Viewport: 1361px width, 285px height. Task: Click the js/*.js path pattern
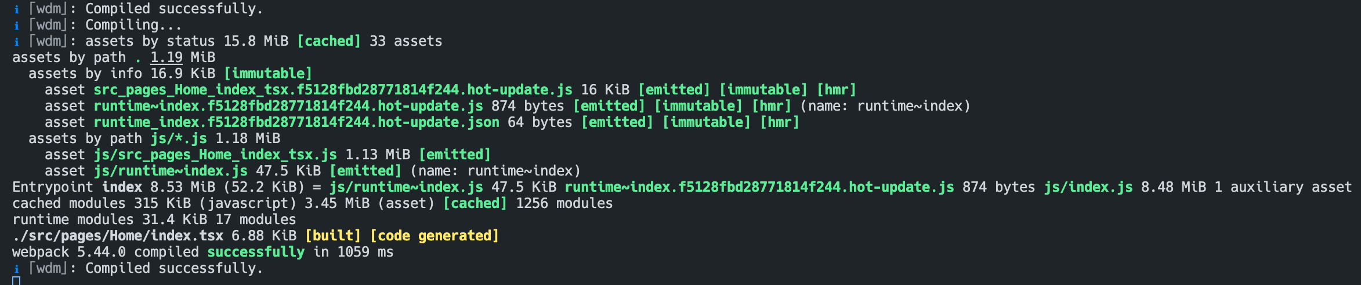click(x=179, y=138)
